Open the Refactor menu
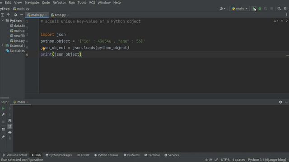Screen dimensions: 289x162 tap(59, 3)
